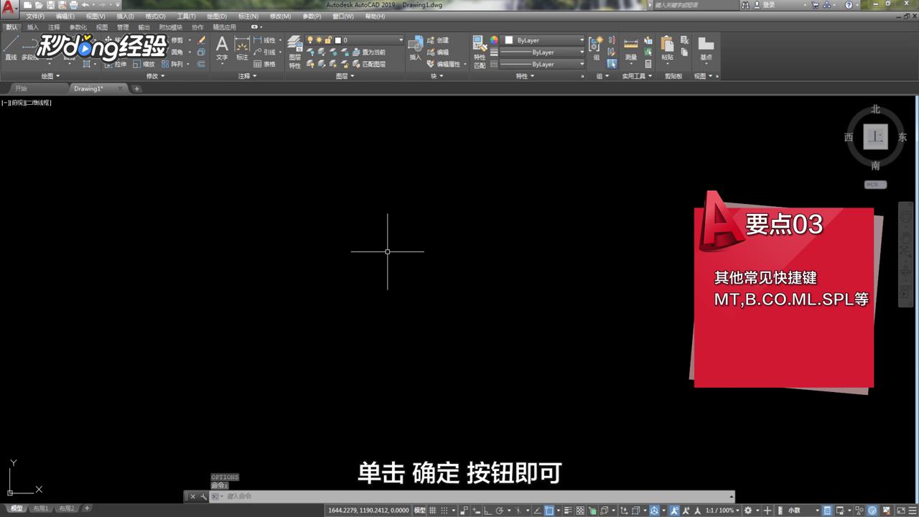Viewport: 919px width, 517px height.
Task: Click the 阵列 (Array) tool
Action: pyautogui.click(x=172, y=64)
